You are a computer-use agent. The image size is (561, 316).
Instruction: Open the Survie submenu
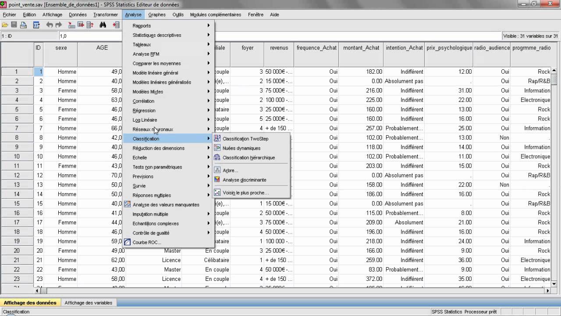click(x=168, y=186)
